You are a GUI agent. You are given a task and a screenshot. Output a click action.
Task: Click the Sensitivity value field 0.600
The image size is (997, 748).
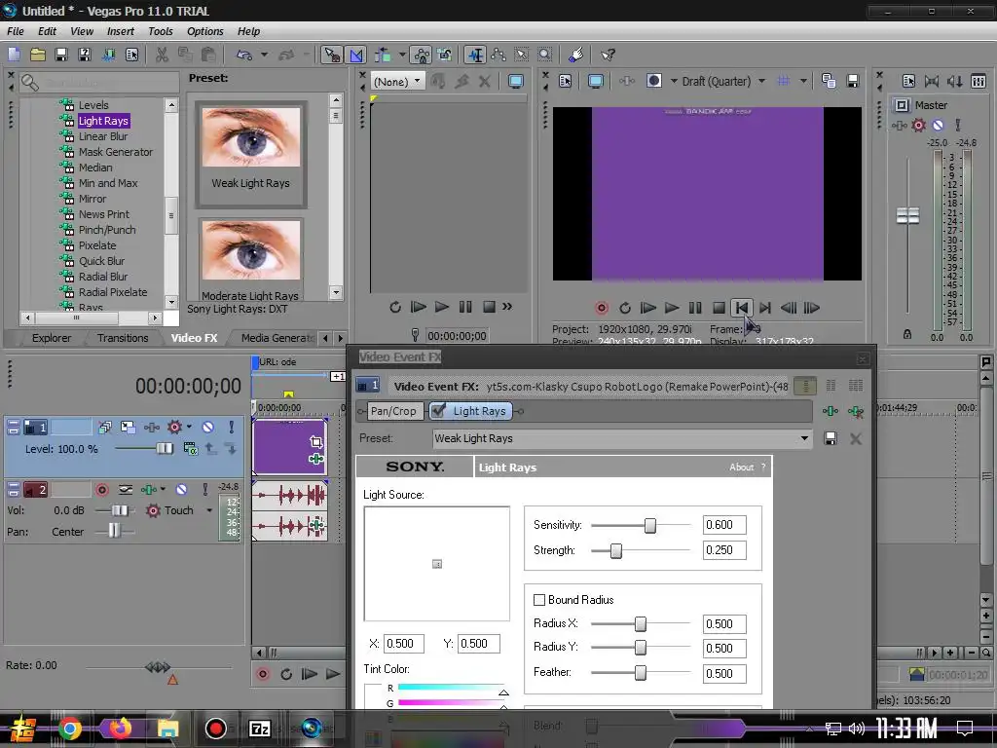click(724, 525)
